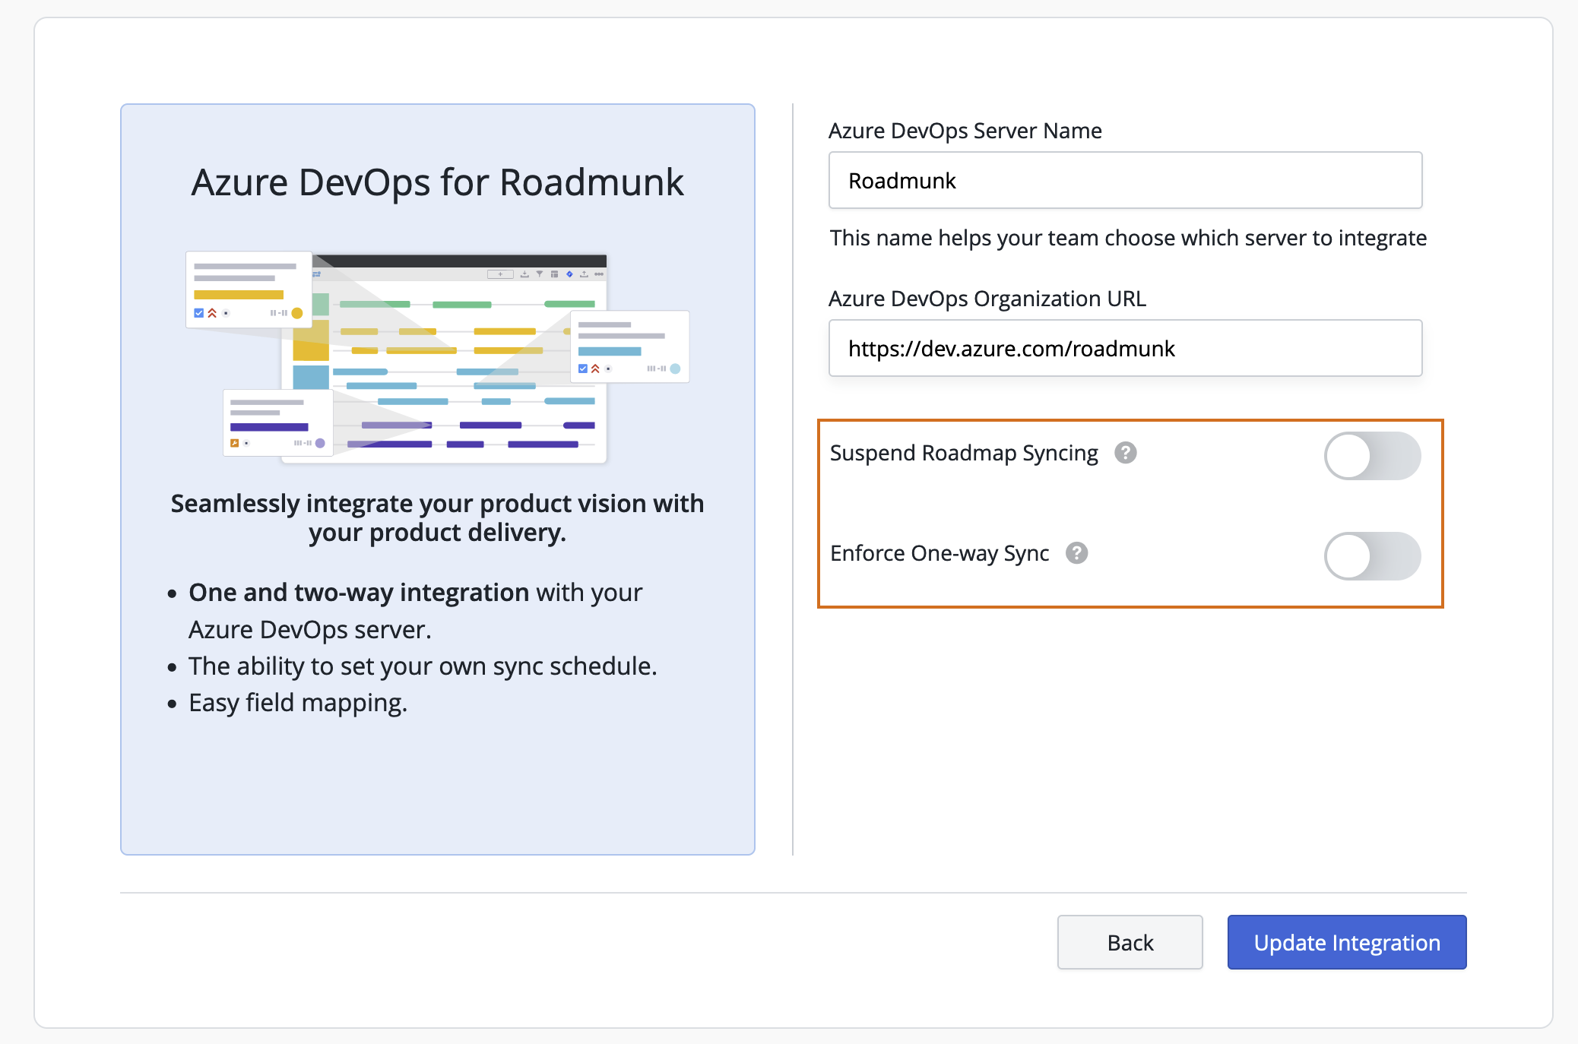Click help icon beside Suspend Roadmap Syncing
The height and width of the screenshot is (1044, 1578).
tap(1125, 453)
